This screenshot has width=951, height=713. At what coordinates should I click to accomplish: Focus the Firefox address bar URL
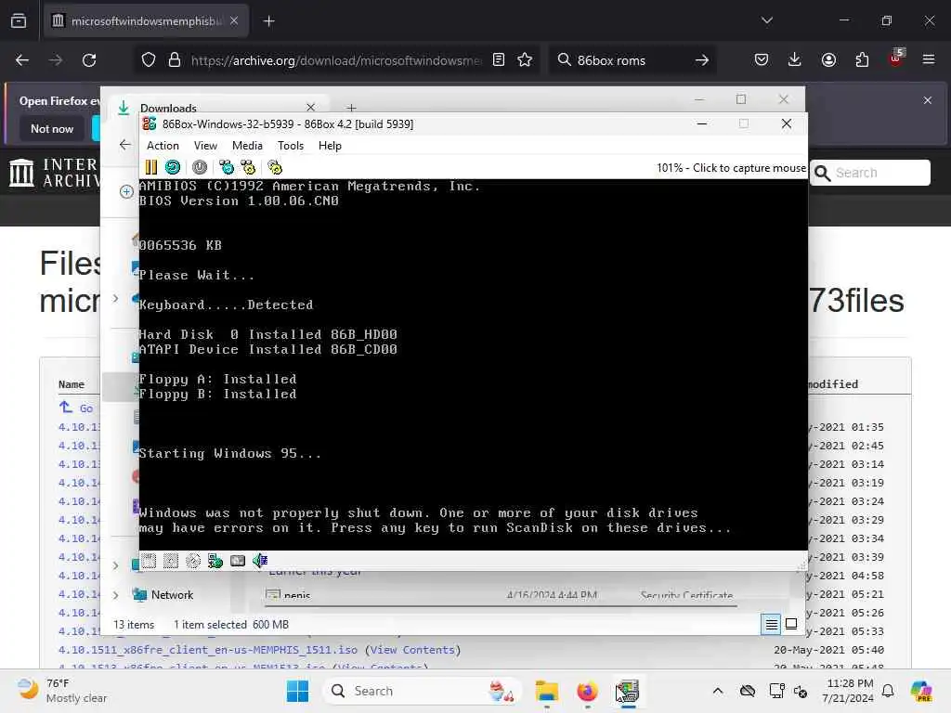(335, 60)
